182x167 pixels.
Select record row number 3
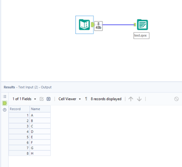point(19,126)
